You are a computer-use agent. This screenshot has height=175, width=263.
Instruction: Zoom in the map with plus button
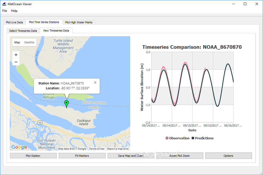16,55
